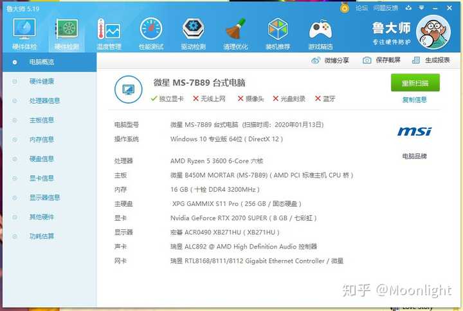
Task: Click the AMD Ryzen 5 3600 processor text
Action: (x=217, y=161)
